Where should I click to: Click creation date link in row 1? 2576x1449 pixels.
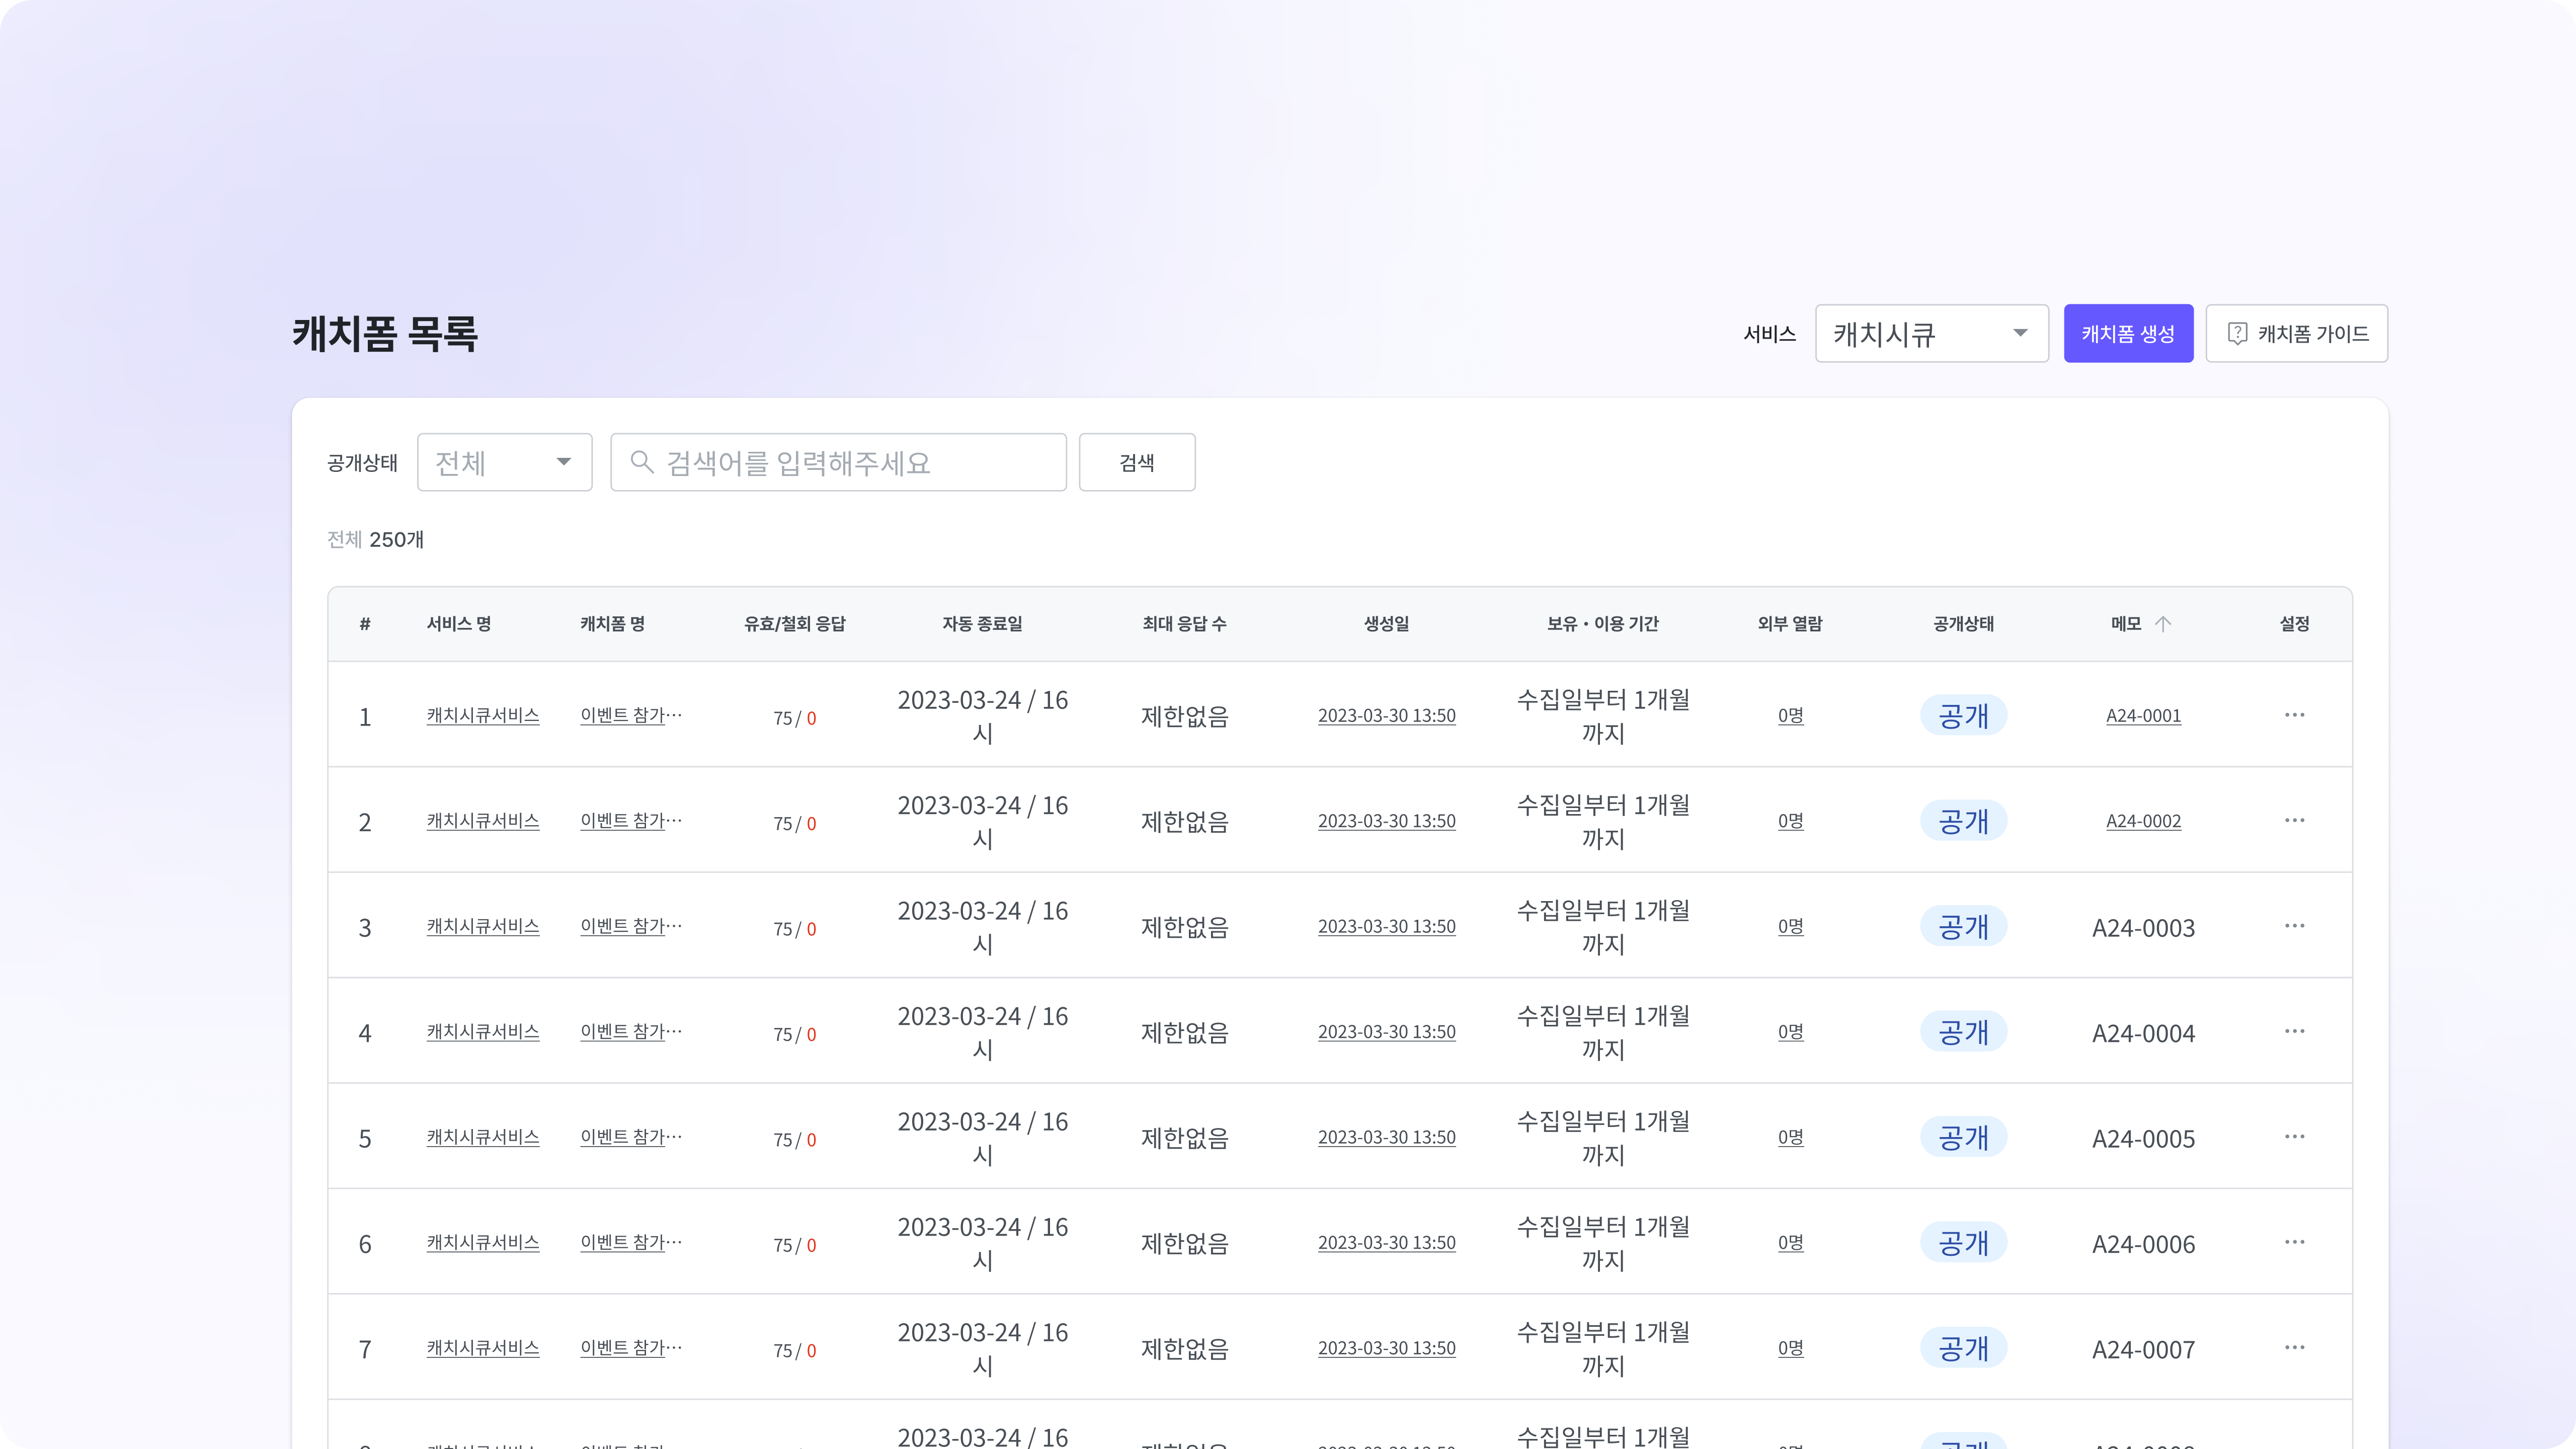(1386, 715)
